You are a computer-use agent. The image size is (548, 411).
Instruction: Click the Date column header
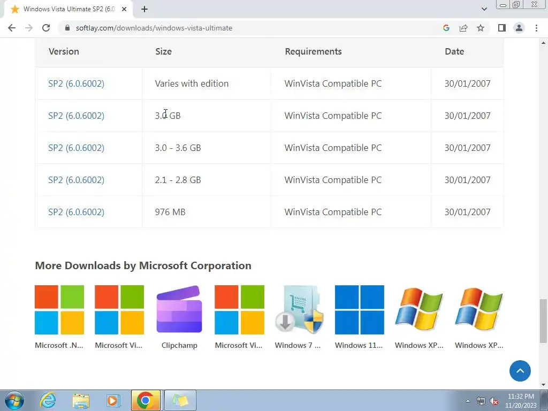(454, 51)
